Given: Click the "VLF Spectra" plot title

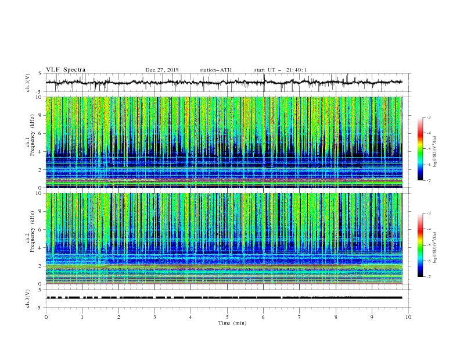Looking at the screenshot, I should tap(66, 70).
